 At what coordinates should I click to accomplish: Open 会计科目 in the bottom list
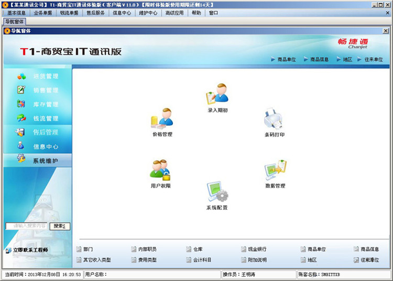[x=199, y=260]
